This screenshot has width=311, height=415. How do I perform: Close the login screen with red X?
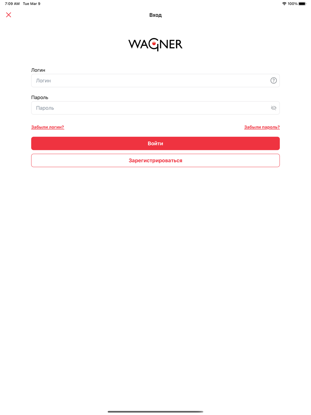9,15
